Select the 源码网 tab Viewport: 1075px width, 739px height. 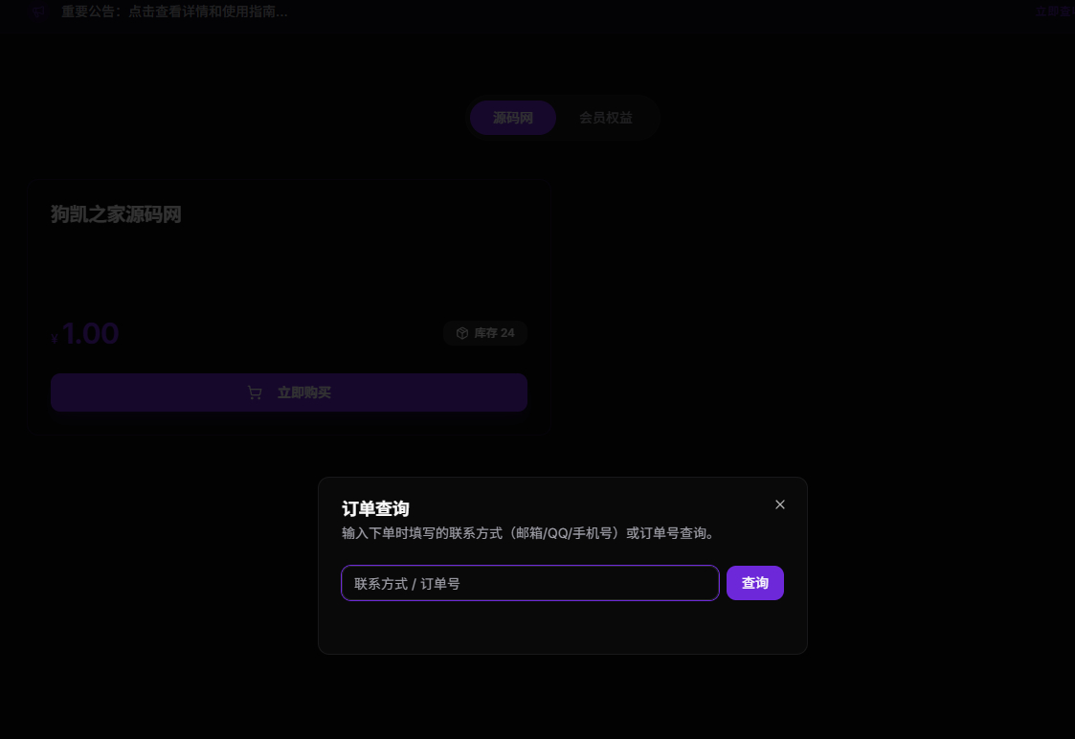tap(512, 117)
